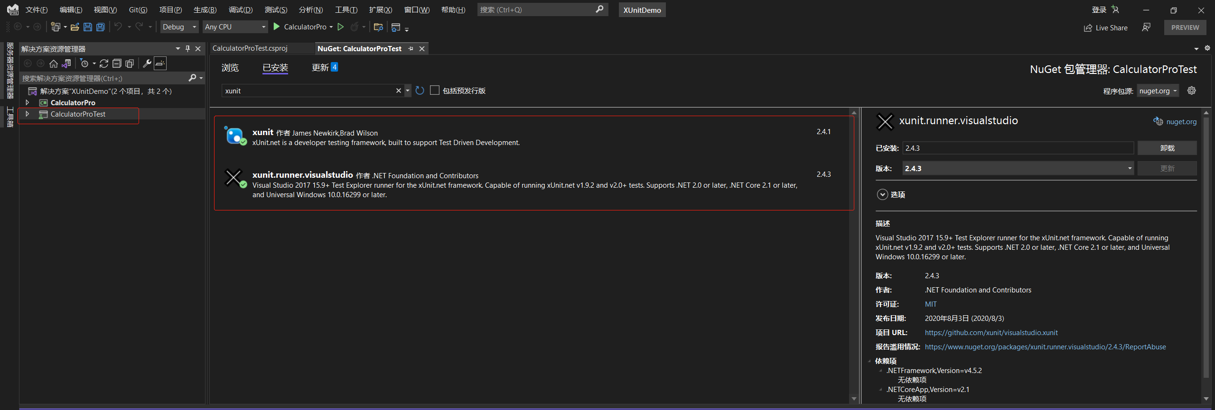Select the 解决方案"XUnitDemo" root node

[x=106, y=91]
